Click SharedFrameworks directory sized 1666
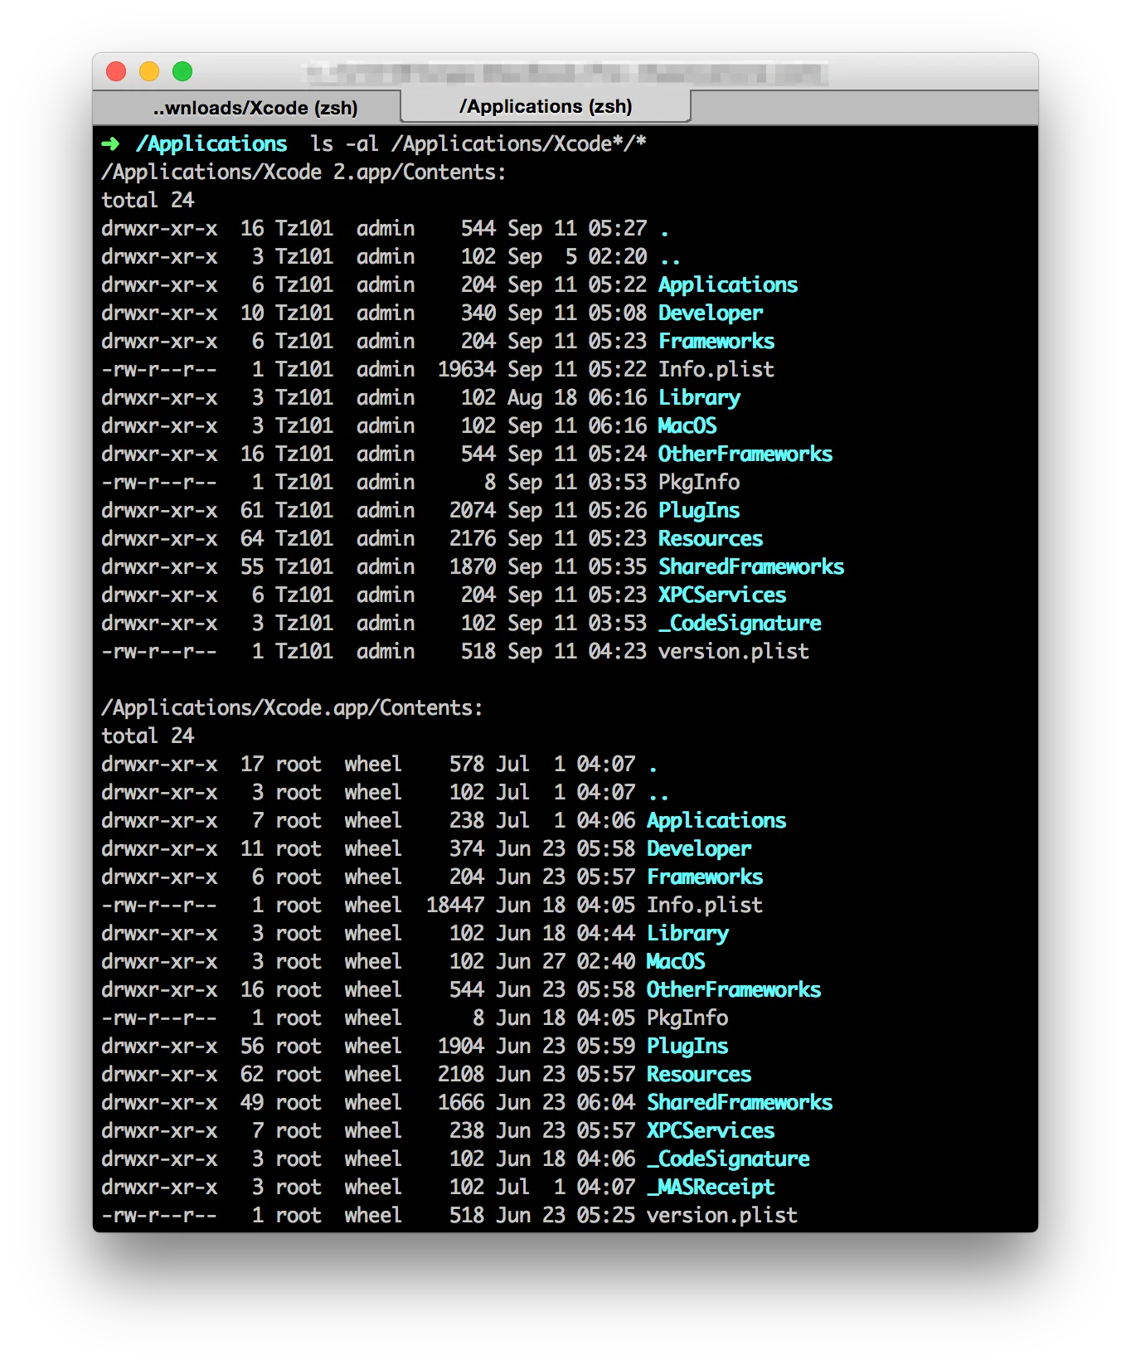Screen dimensions: 1131x1365 740,1103
